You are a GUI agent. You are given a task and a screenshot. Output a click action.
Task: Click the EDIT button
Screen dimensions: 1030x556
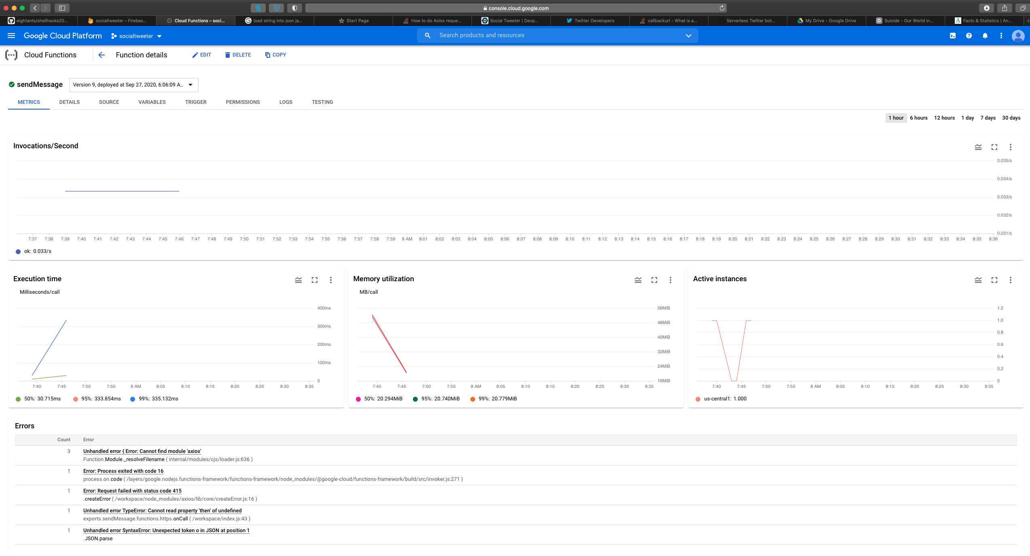201,55
